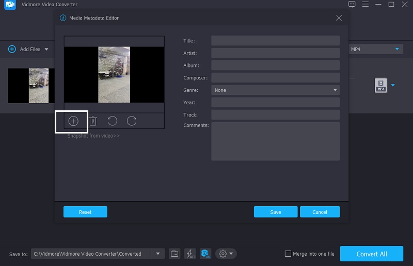The image size is (413, 266).
Task: Toggle the GPU chip acceleration icon
Action: coord(205,254)
